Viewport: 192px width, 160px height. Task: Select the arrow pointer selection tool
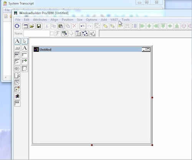(x=25, y=41)
